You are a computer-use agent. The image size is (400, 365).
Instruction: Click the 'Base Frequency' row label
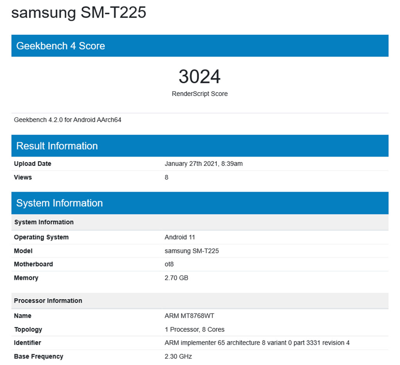39,356
